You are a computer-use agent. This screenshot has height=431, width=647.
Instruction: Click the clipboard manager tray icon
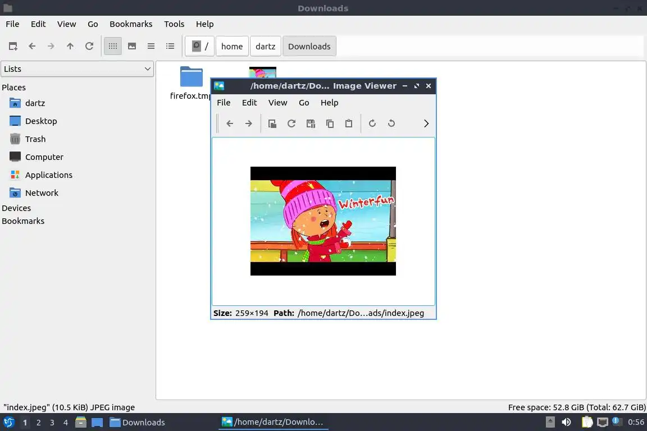[x=587, y=422]
